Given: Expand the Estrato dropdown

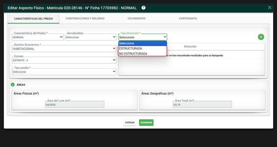Looking at the screenshot, I should [x=64, y=60].
